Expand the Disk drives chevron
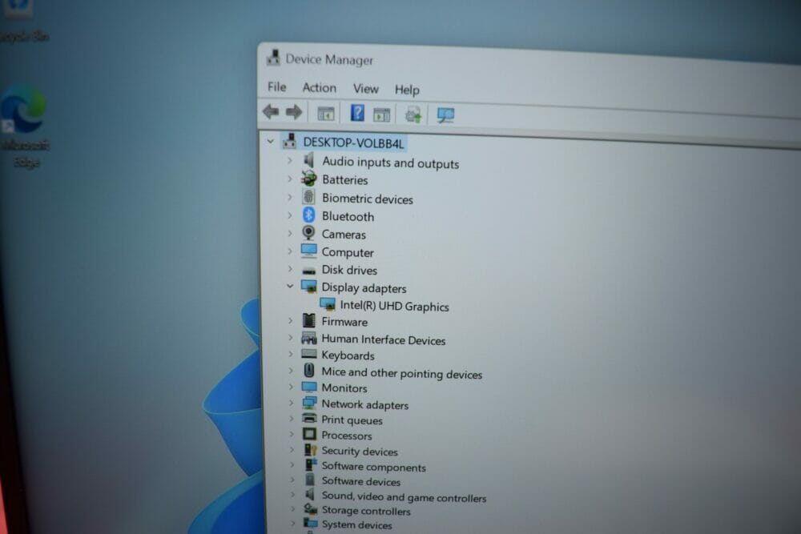Image resolution: width=801 pixels, height=534 pixels. pos(290,268)
